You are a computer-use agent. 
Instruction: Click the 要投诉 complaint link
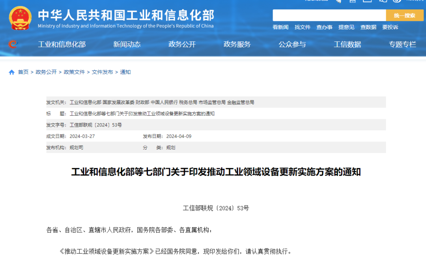(x=390, y=27)
